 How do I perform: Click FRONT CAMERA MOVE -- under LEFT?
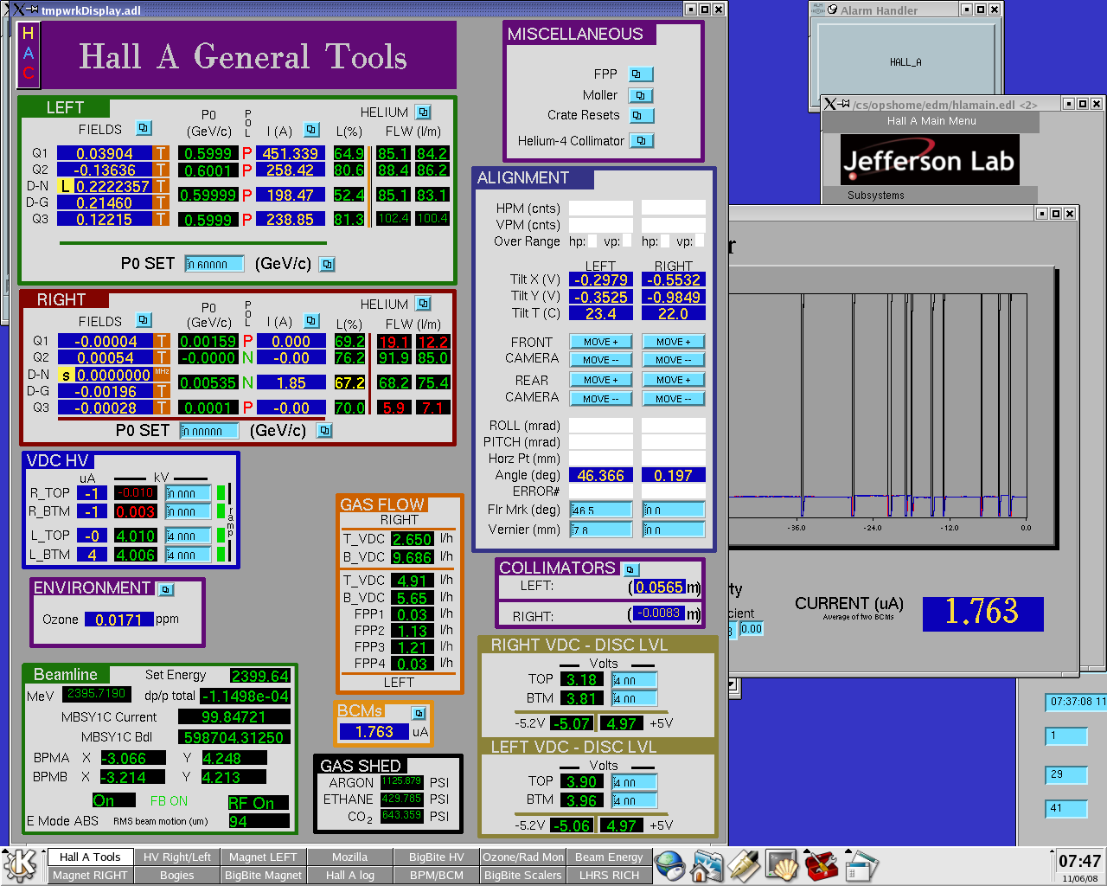pos(600,360)
